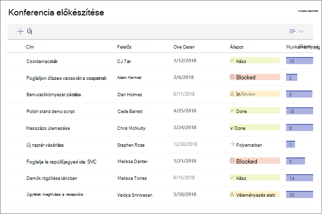Open Foglalja le repülőjegyeit ide: SVC item
This screenshot has width=322, height=214.
point(61,162)
